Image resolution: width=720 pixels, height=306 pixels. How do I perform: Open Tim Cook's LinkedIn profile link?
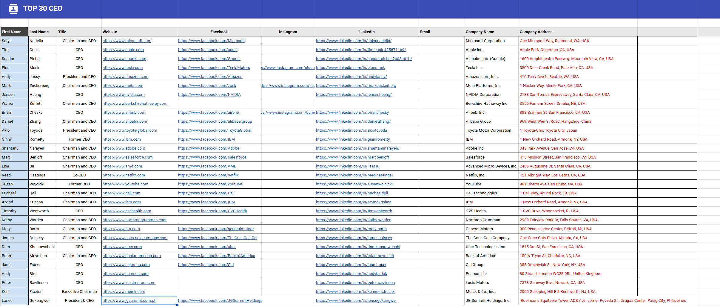coord(361,50)
